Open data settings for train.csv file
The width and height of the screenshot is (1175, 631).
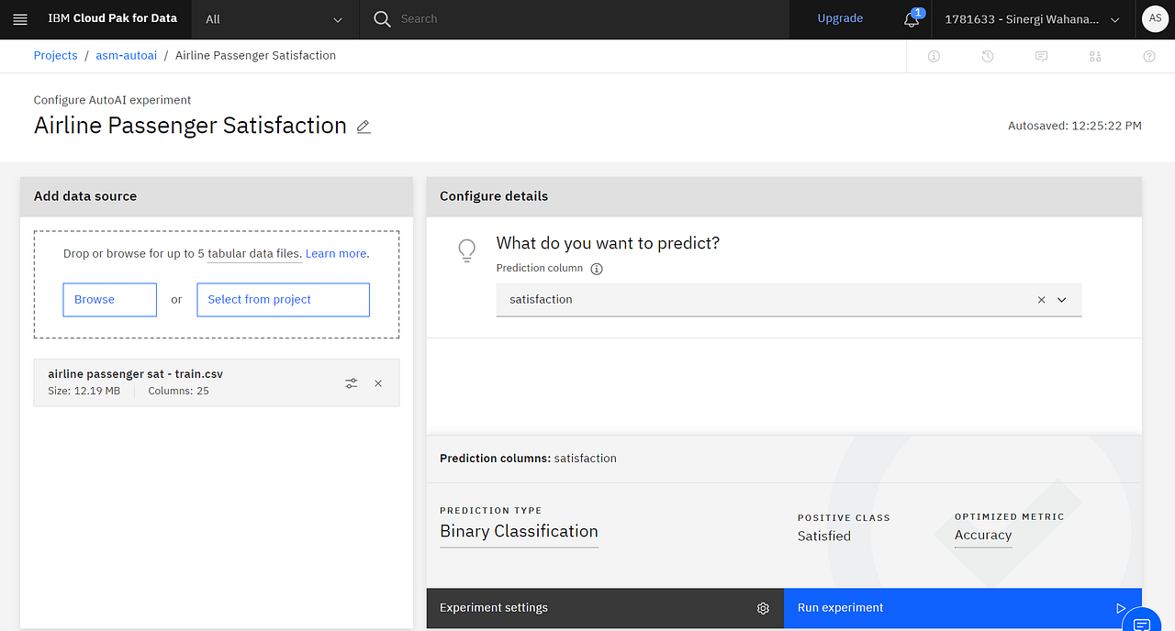pyautogui.click(x=352, y=382)
